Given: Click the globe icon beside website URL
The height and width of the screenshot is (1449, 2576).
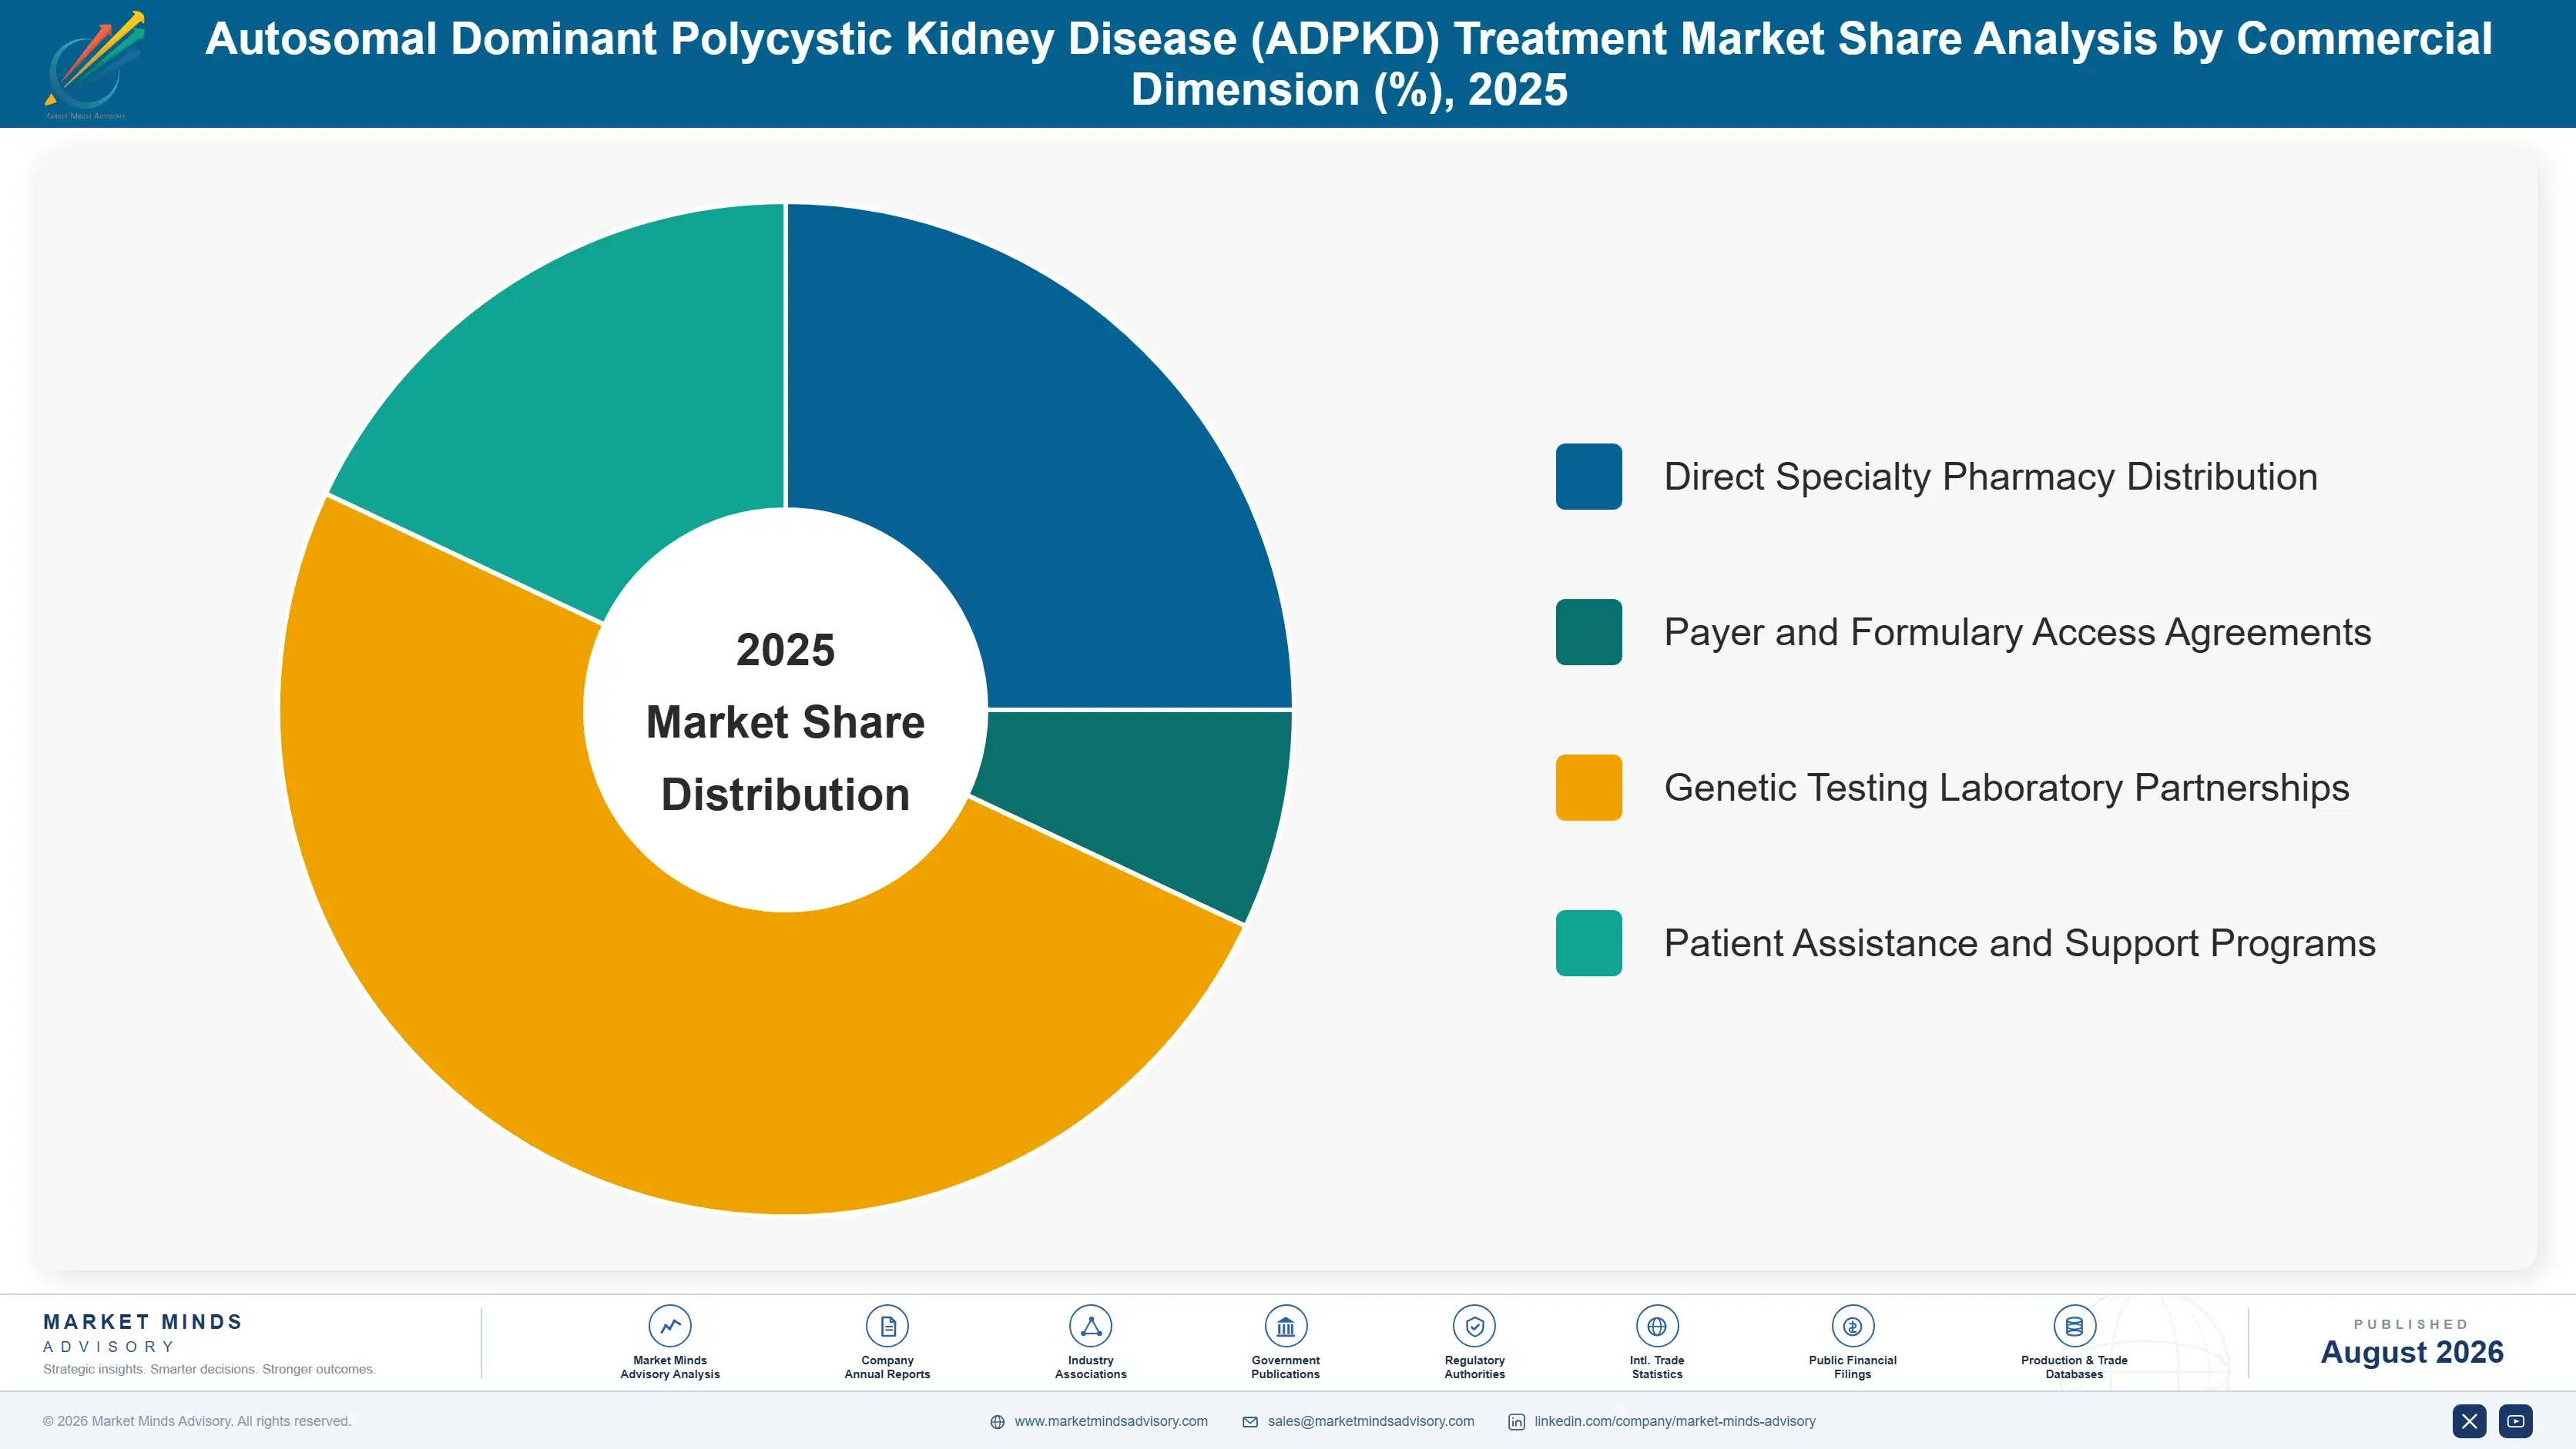Looking at the screenshot, I should [x=997, y=1422].
